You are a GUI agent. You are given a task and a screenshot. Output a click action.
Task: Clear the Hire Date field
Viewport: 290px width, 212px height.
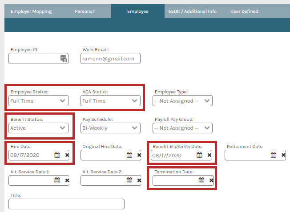67,155
